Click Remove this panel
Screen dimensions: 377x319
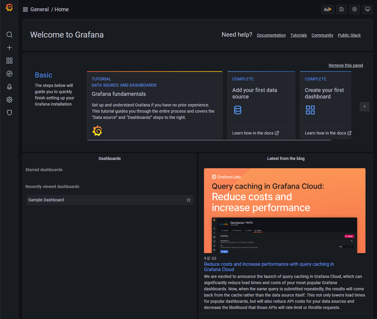coord(346,65)
